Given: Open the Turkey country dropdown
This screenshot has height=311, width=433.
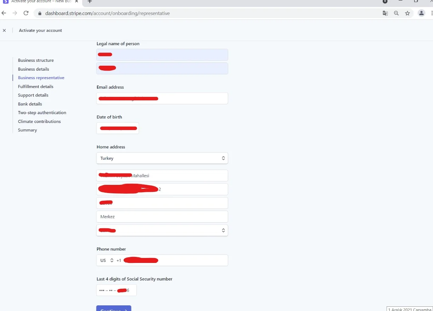Looking at the screenshot, I should [x=162, y=158].
